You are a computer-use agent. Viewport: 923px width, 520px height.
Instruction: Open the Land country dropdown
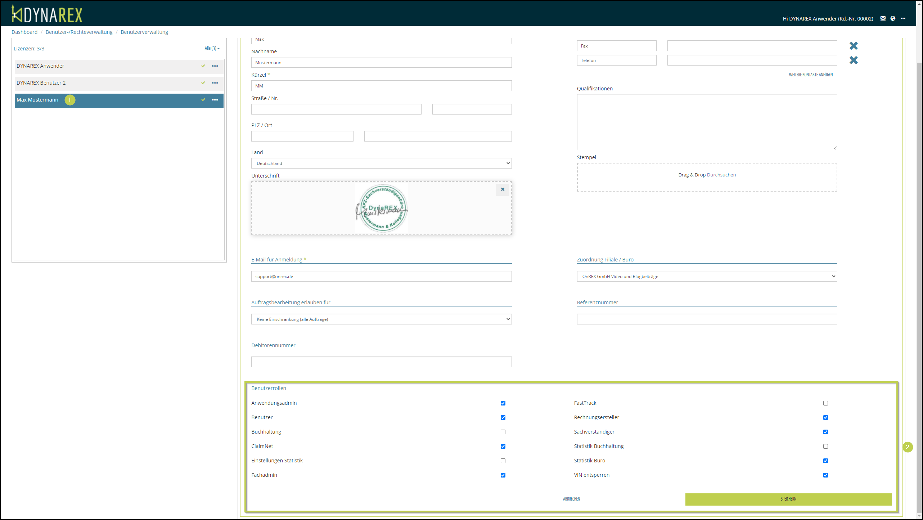pos(381,163)
